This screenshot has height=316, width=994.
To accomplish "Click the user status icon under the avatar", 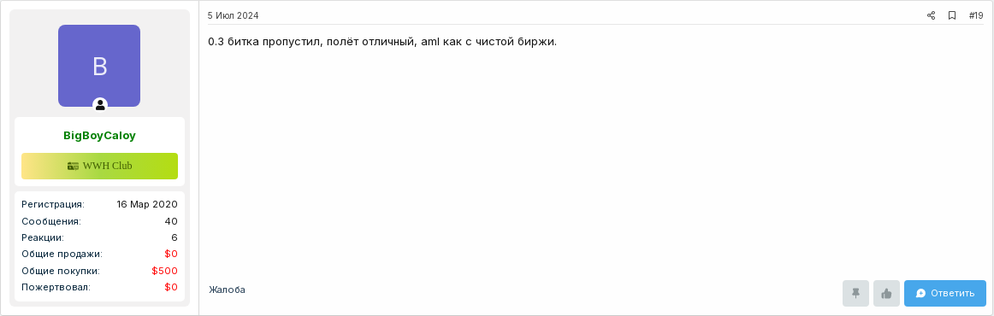I will point(100,105).
